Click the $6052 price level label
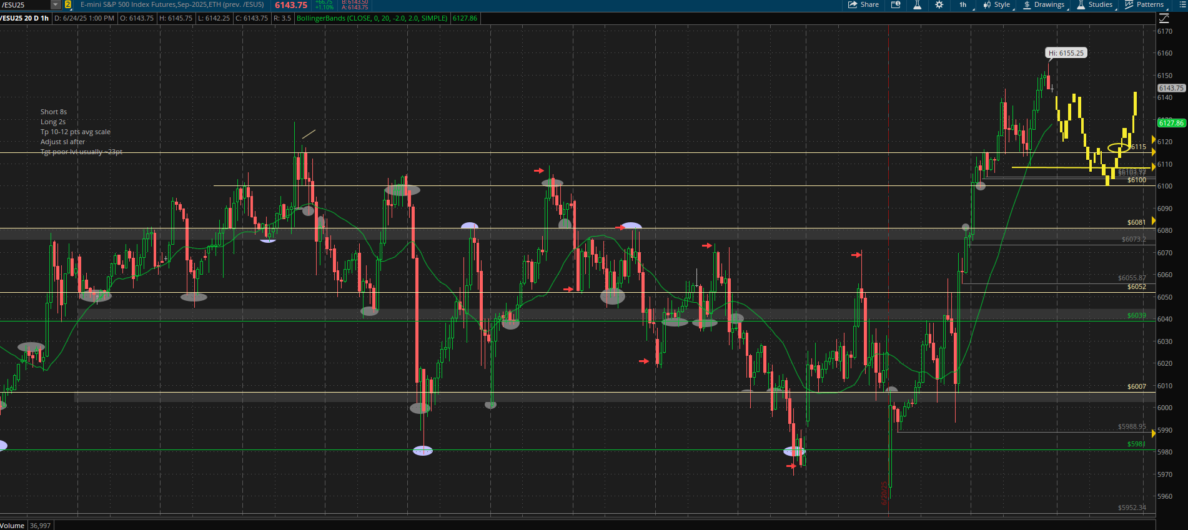Image resolution: width=1188 pixels, height=530 pixels. (1137, 287)
